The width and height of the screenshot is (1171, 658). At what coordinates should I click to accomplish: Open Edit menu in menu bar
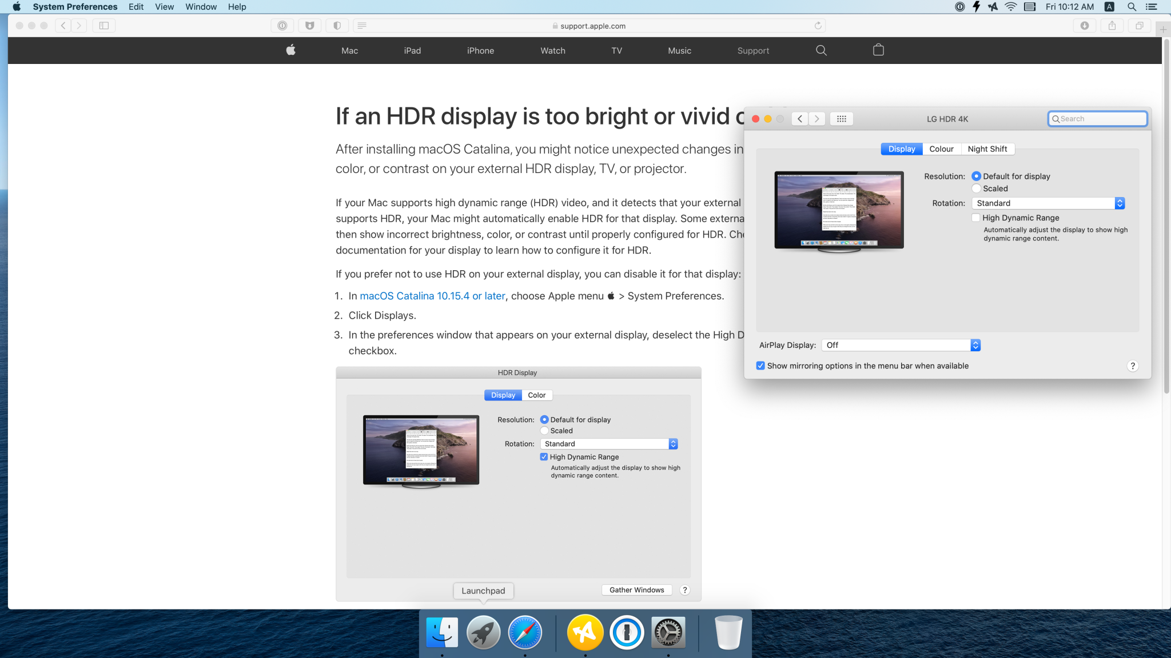(136, 7)
